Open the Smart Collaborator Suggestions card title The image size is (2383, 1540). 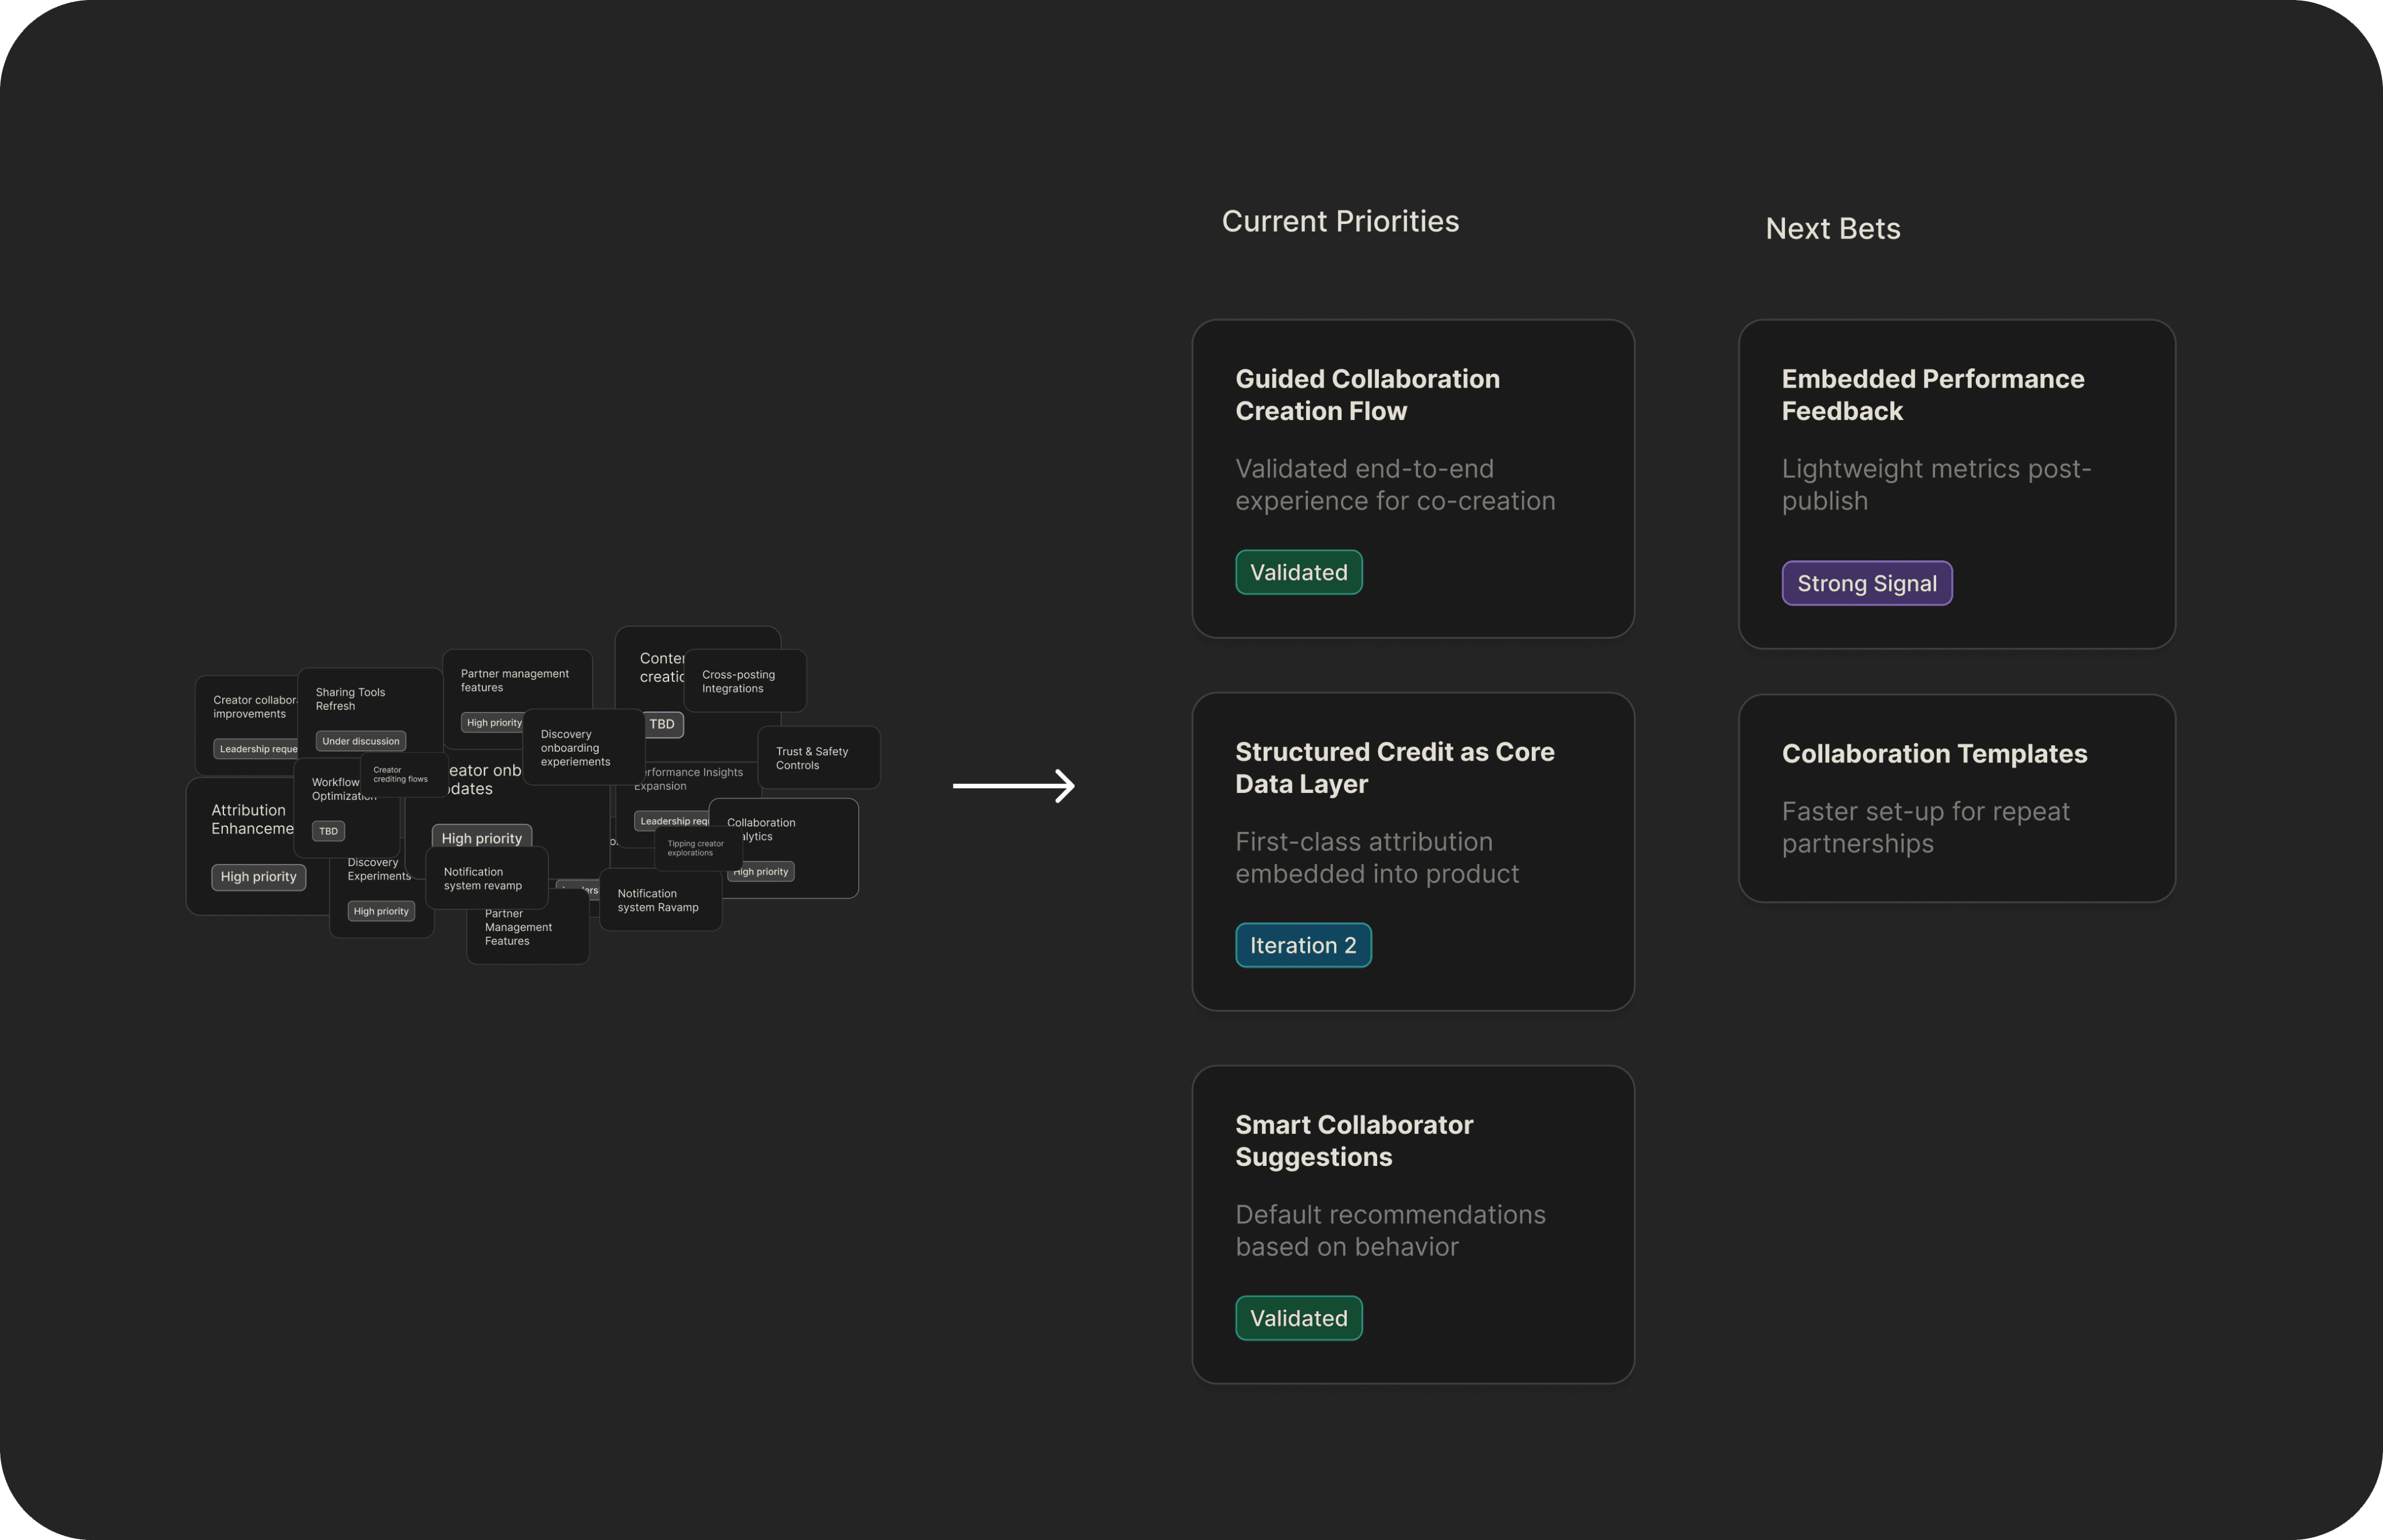coord(1353,1141)
